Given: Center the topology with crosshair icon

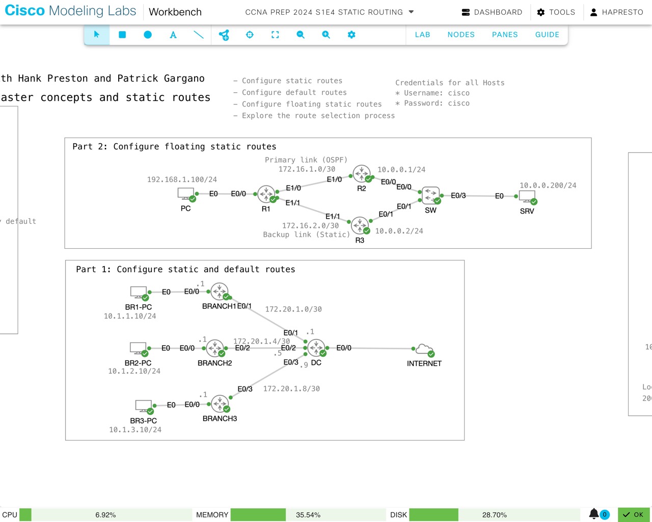Looking at the screenshot, I should [250, 35].
